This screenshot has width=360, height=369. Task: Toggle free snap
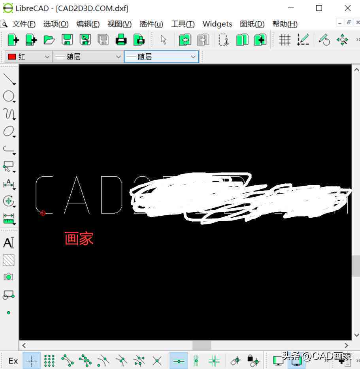(x=32, y=361)
